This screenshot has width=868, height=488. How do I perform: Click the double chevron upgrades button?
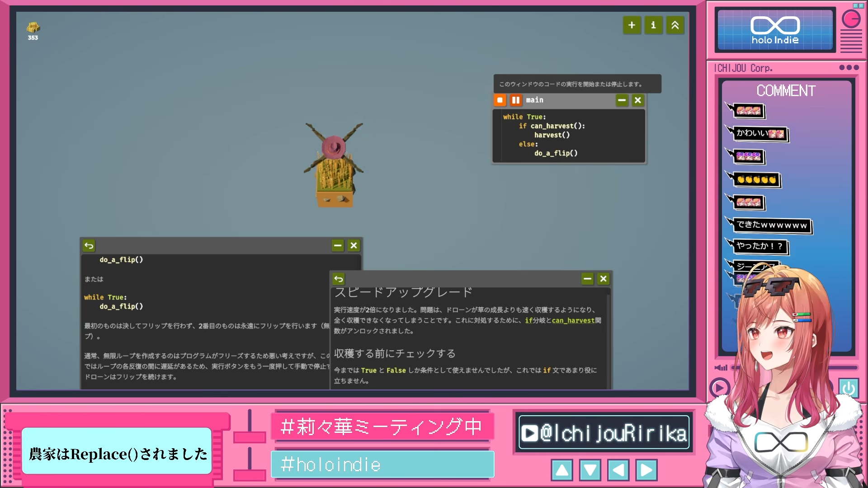tap(675, 25)
